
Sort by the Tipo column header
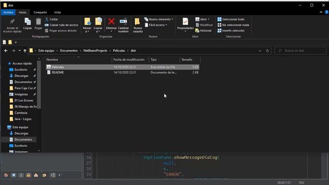164,60
